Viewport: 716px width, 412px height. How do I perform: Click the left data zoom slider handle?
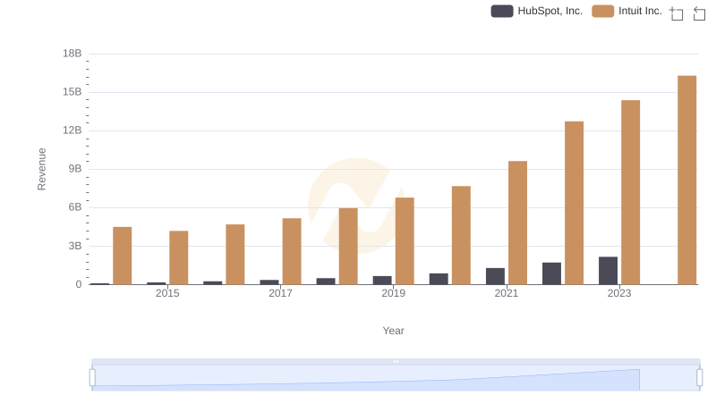[92, 378]
